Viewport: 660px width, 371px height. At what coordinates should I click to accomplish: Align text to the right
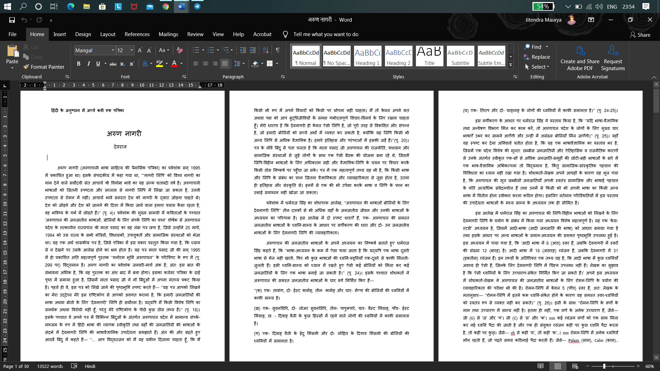tap(215, 64)
